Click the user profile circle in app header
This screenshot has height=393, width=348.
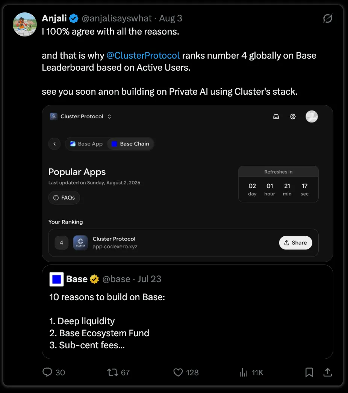[312, 116]
